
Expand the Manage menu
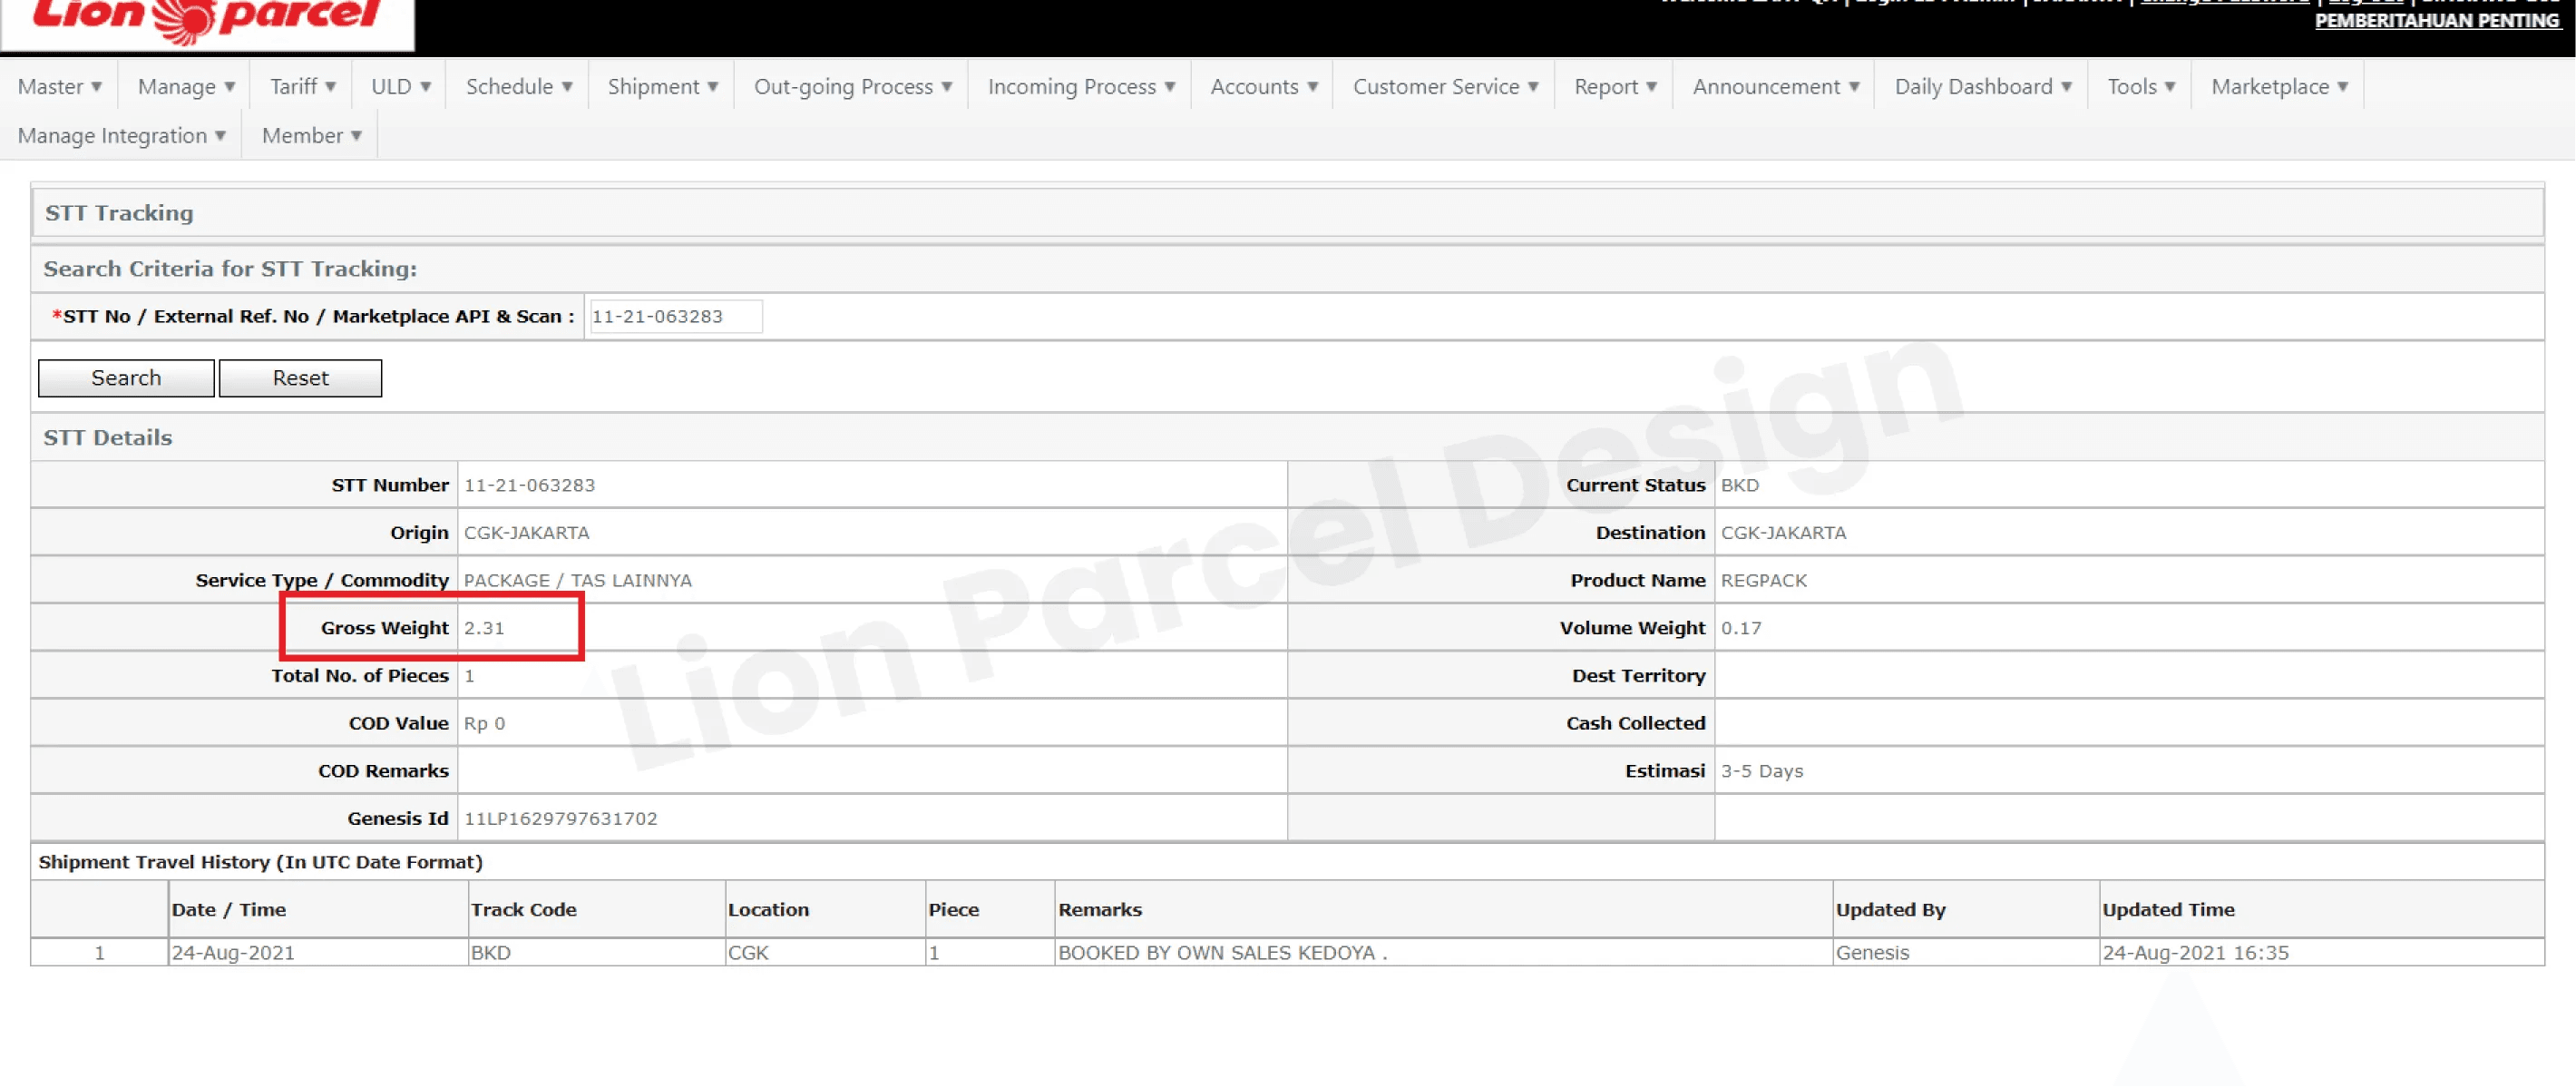pos(186,87)
